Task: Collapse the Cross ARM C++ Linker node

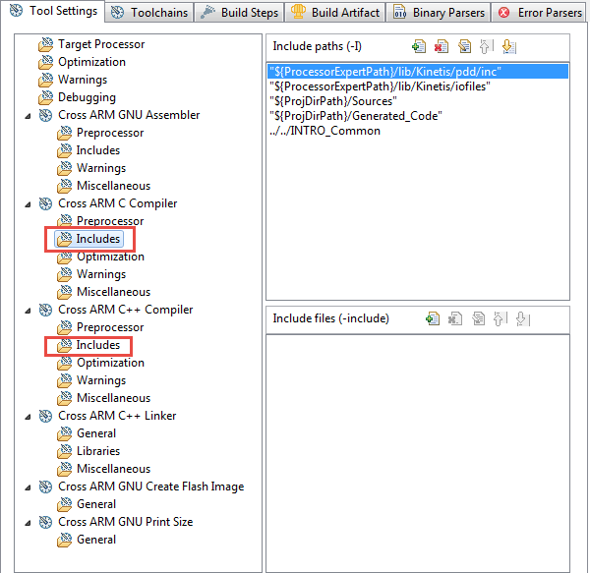Action: (x=28, y=417)
